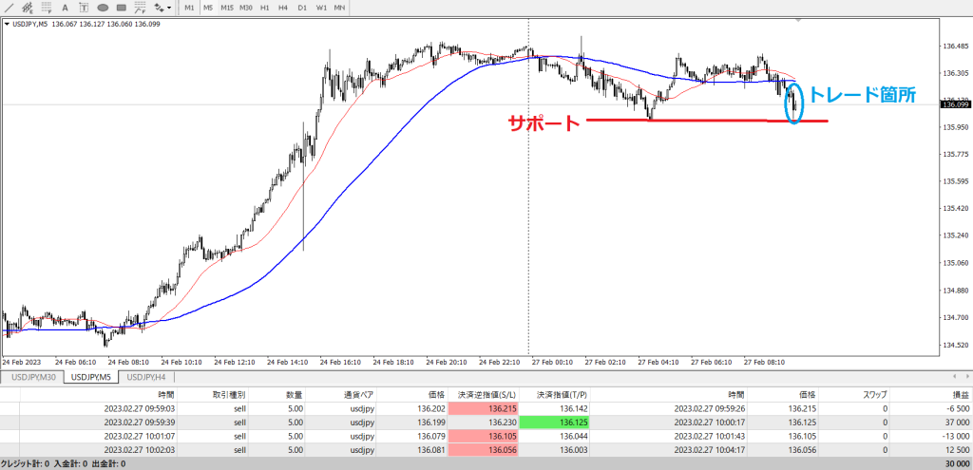Select the trade row with 37 000 profit
The width and height of the screenshot is (973, 470).
coord(475,422)
